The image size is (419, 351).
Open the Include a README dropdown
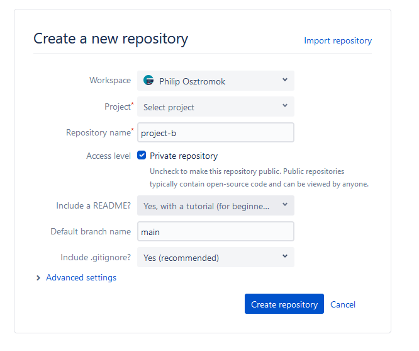[x=216, y=205]
